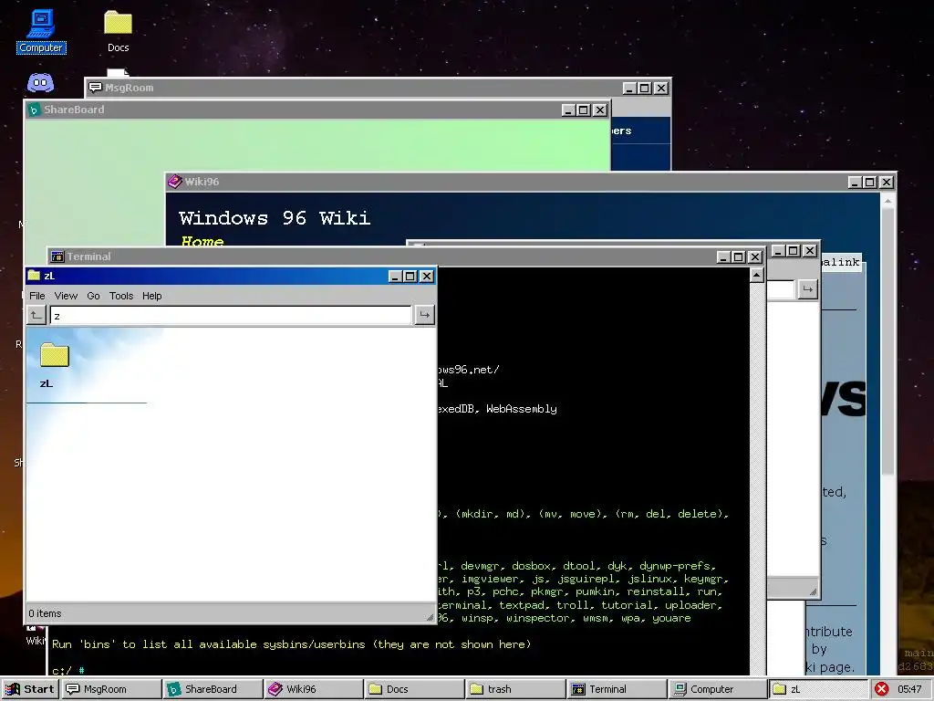The image size is (934, 701).
Task: Close the explorer window behind Terminal
Action: 810,250
